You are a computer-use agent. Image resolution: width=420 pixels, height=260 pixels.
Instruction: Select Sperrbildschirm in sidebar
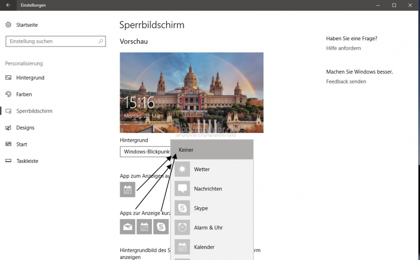(x=34, y=111)
